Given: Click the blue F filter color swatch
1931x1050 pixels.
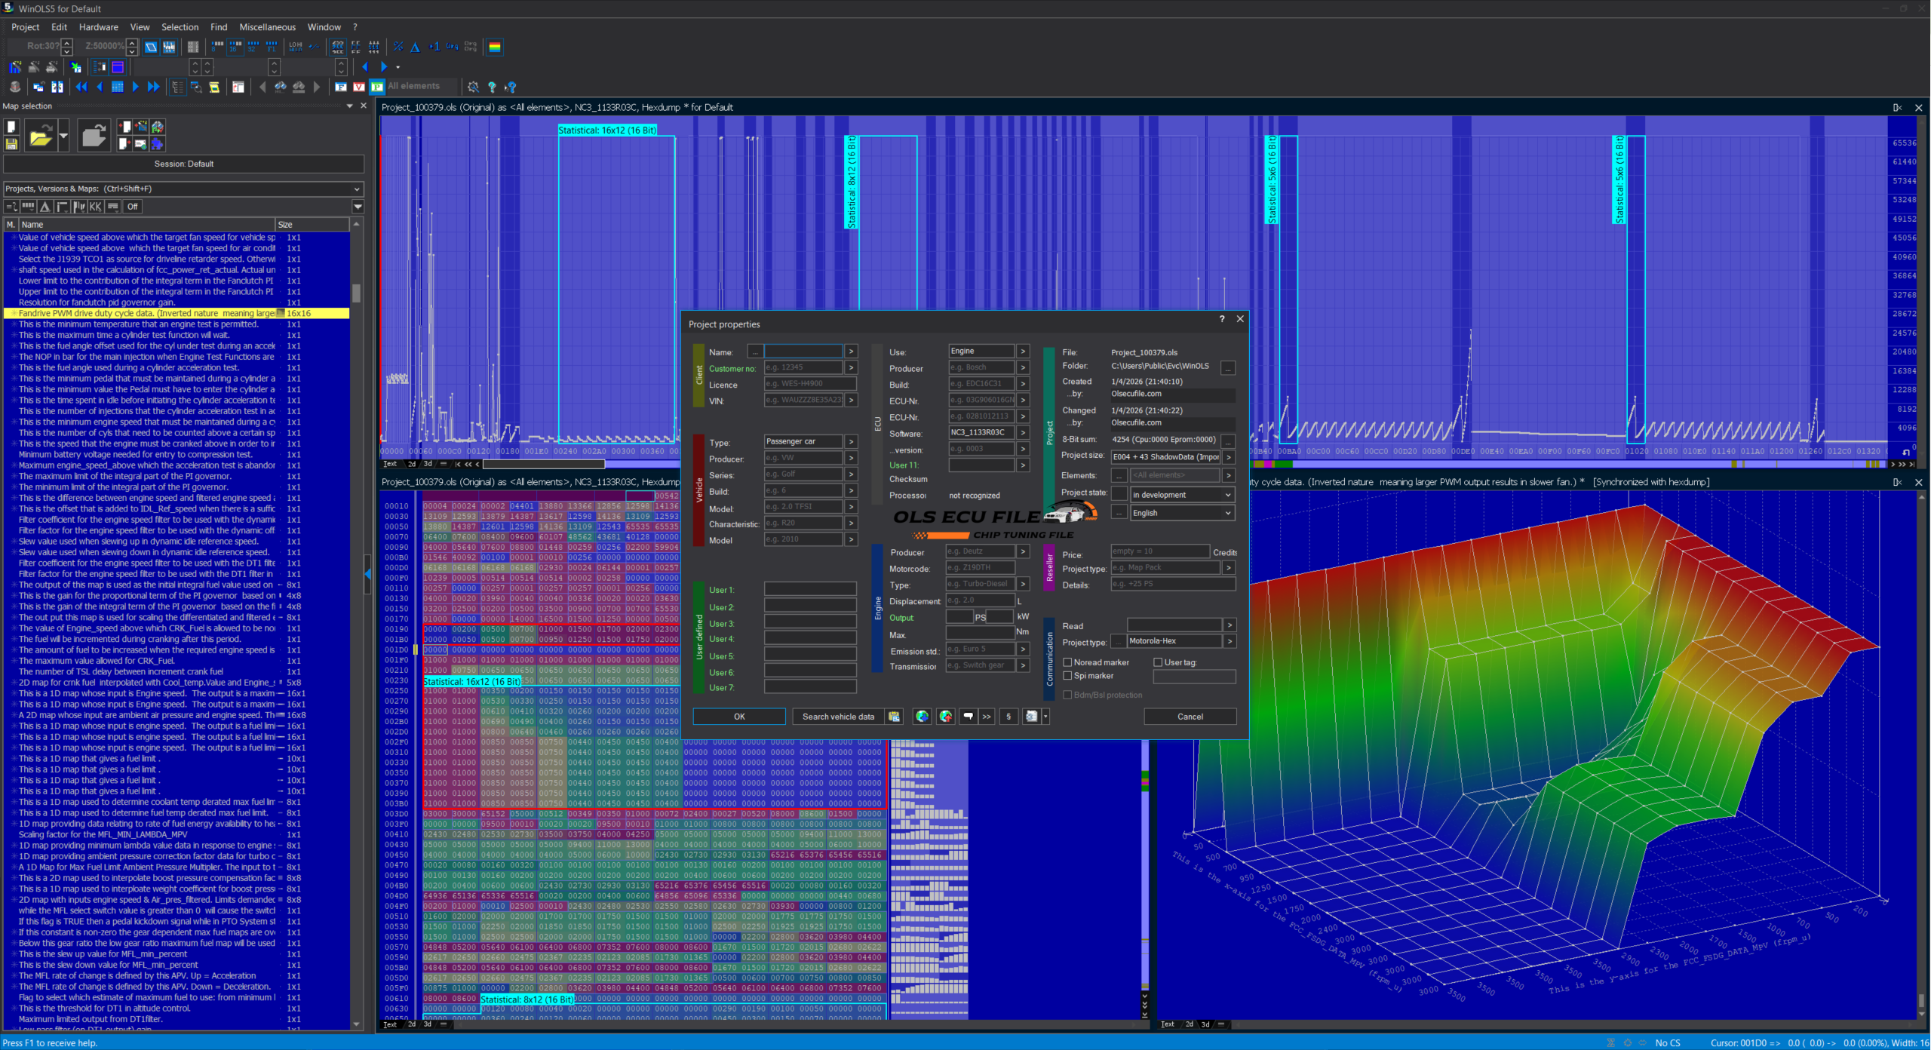Looking at the screenshot, I should pos(341,87).
